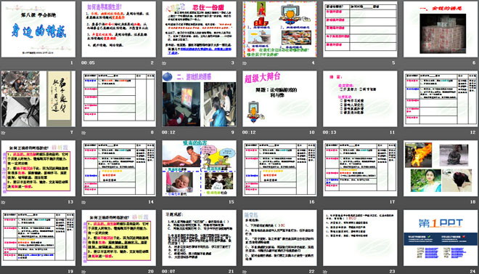Select slide 12 table thumbnail

tap(441, 99)
